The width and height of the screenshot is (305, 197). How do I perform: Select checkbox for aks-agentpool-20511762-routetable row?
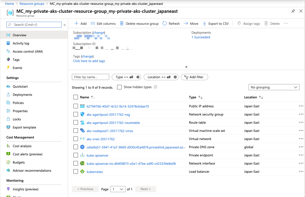pyautogui.click(x=76, y=122)
